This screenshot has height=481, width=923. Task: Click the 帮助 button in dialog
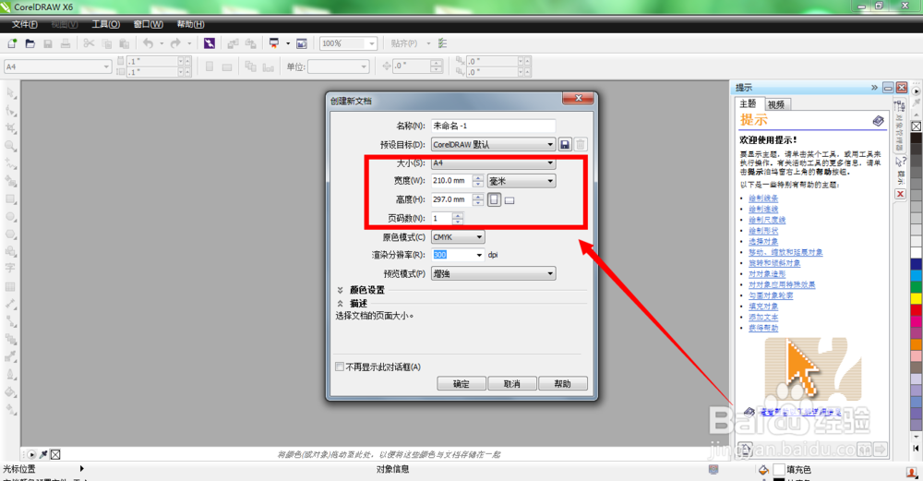click(x=563, y=383)
